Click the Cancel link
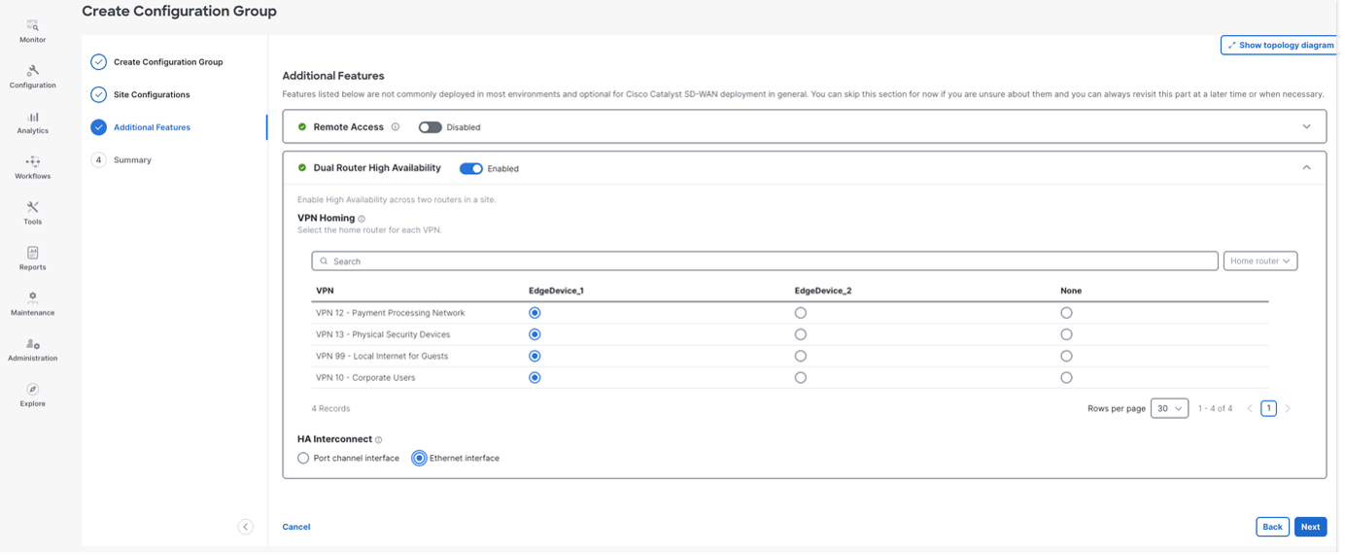 pos(296,528)
